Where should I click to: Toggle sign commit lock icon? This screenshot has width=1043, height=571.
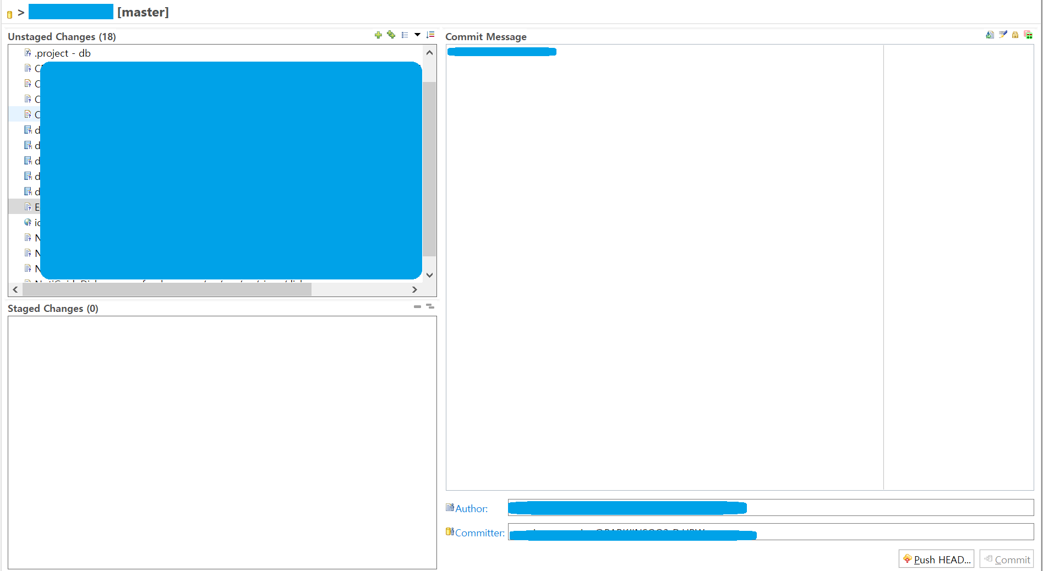point(1015,35)
